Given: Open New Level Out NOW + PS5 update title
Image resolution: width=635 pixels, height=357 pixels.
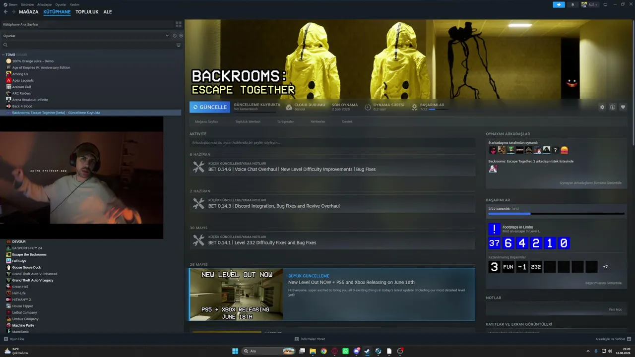Looking at the screenshot, I should 351,283.
